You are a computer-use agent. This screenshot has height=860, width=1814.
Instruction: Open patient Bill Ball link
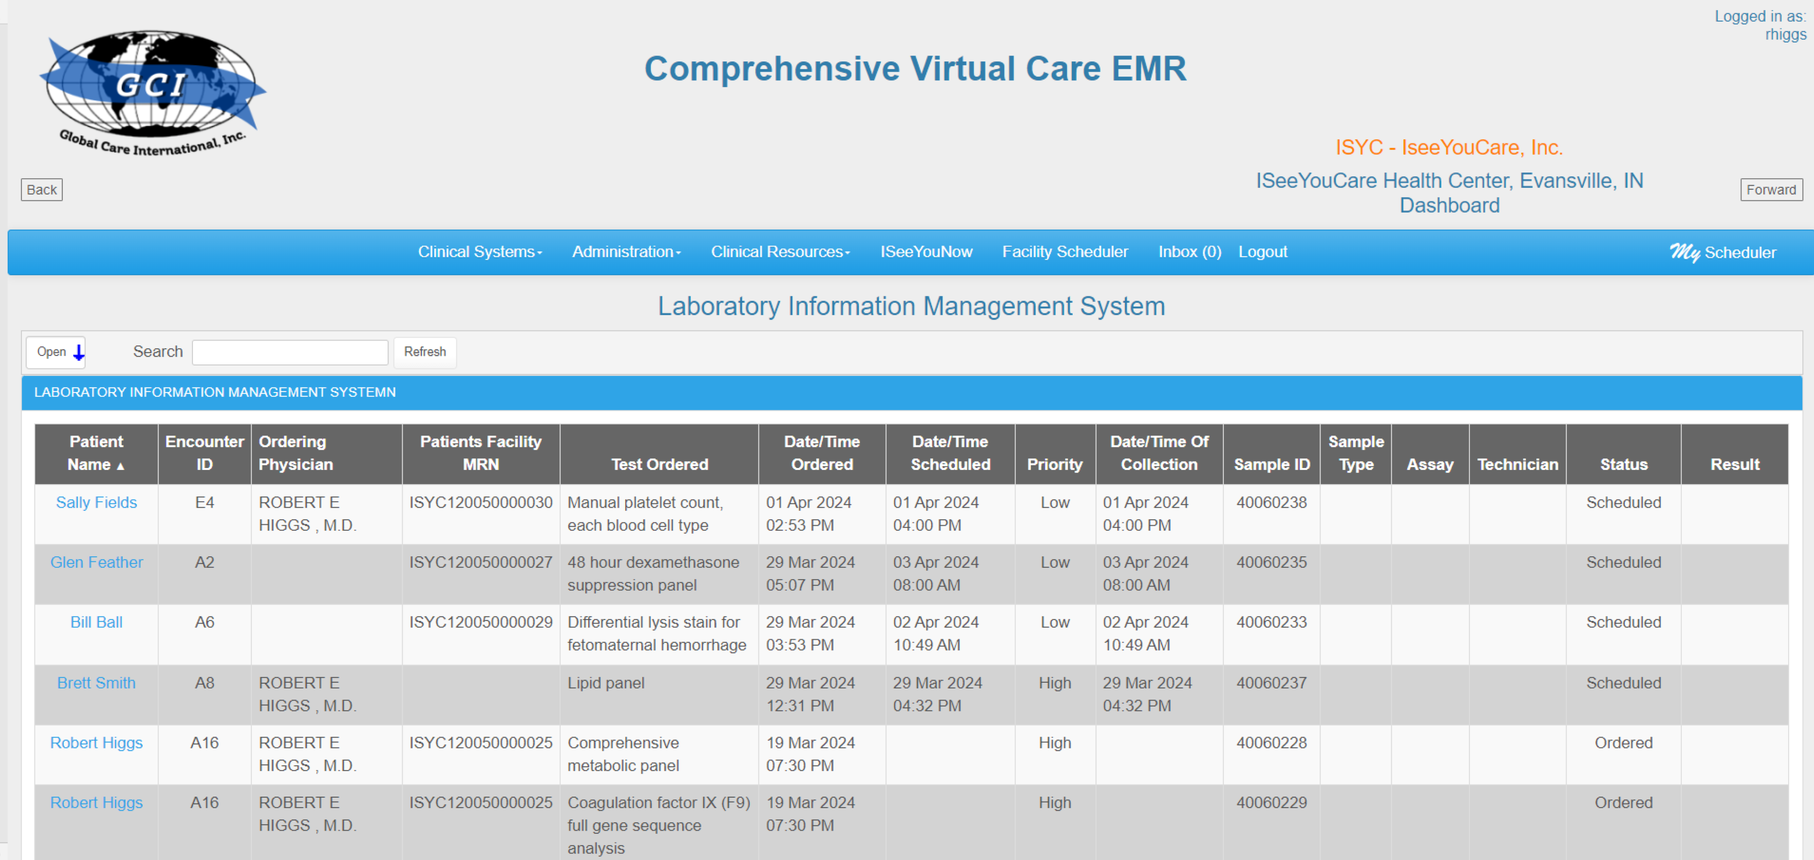point(97,622)
